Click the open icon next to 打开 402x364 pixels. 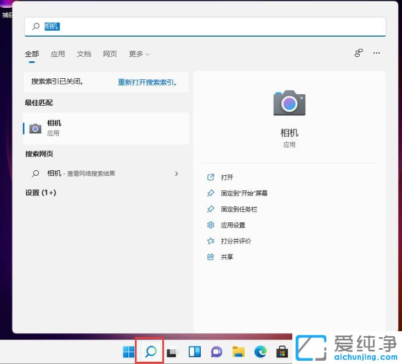211,177
